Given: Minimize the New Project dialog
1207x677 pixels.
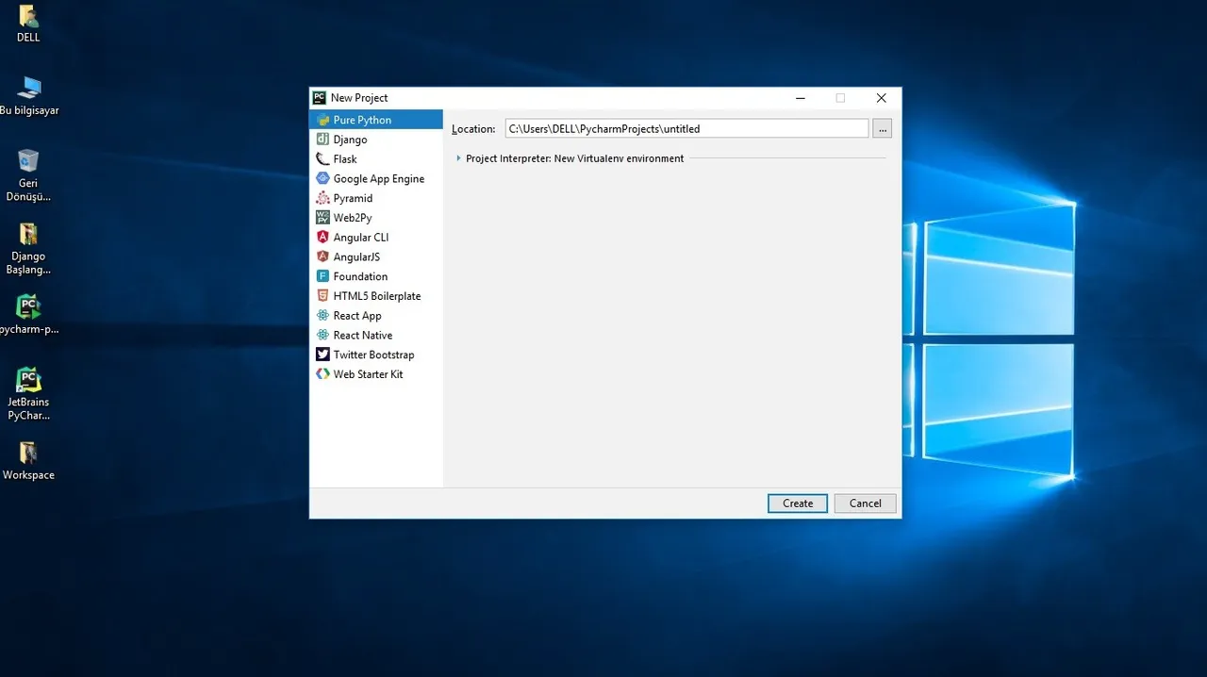Looking at the screenshot, I should pyautogui.click(x=800, y=98).
